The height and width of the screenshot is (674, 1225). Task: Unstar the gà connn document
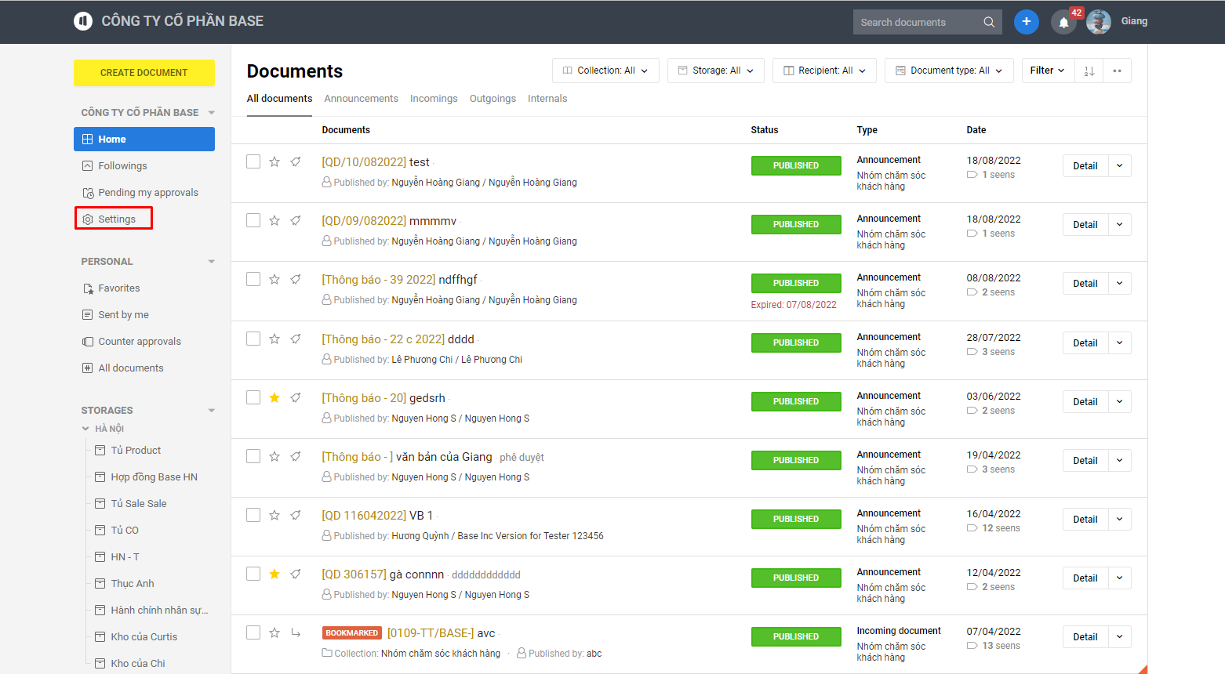(x=274, y=574)
